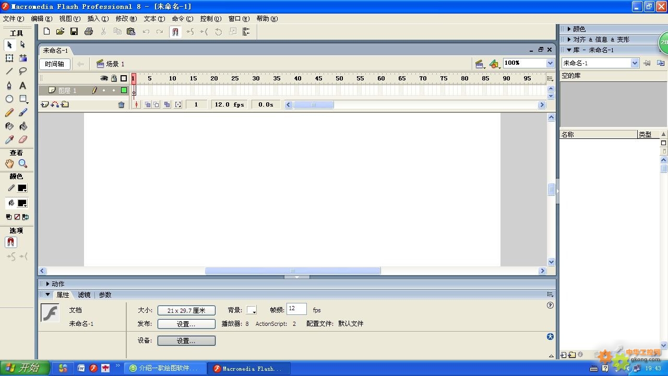
Task: Click the Open file toolbar icon
Action: tap(60, 31)
